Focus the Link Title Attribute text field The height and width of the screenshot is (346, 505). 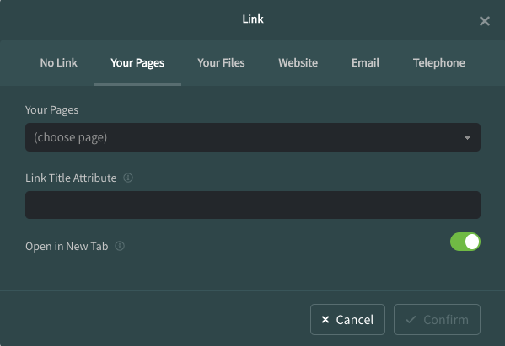tap(253, 205)
